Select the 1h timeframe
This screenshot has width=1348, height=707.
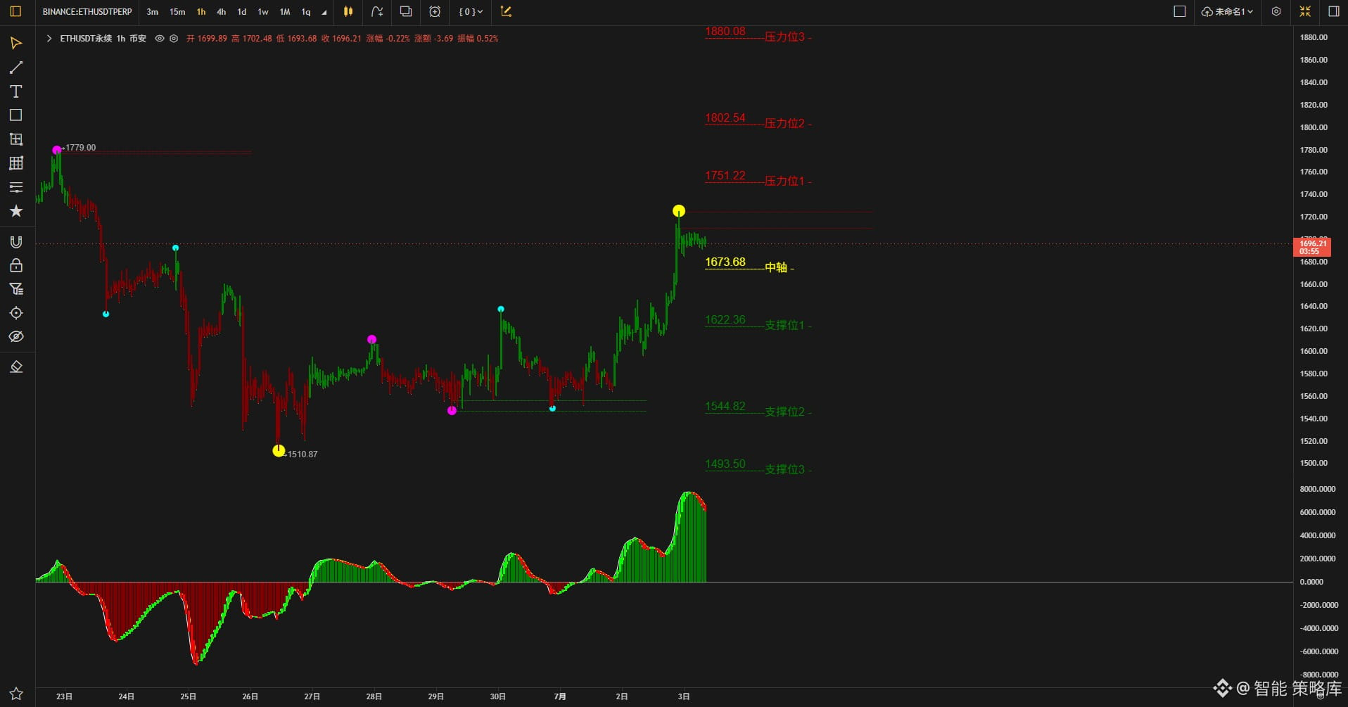[x=201, y=12]
